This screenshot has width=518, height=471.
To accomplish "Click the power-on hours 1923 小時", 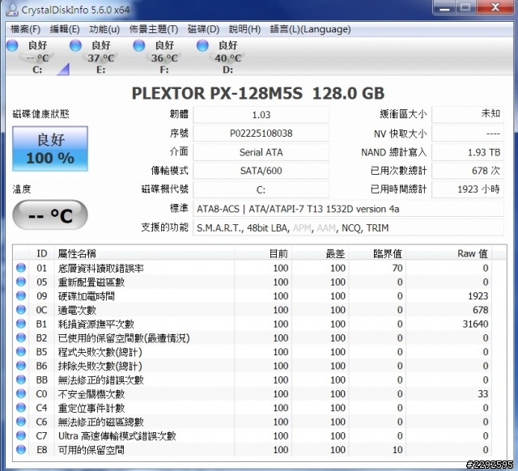I will pos(468,189).
